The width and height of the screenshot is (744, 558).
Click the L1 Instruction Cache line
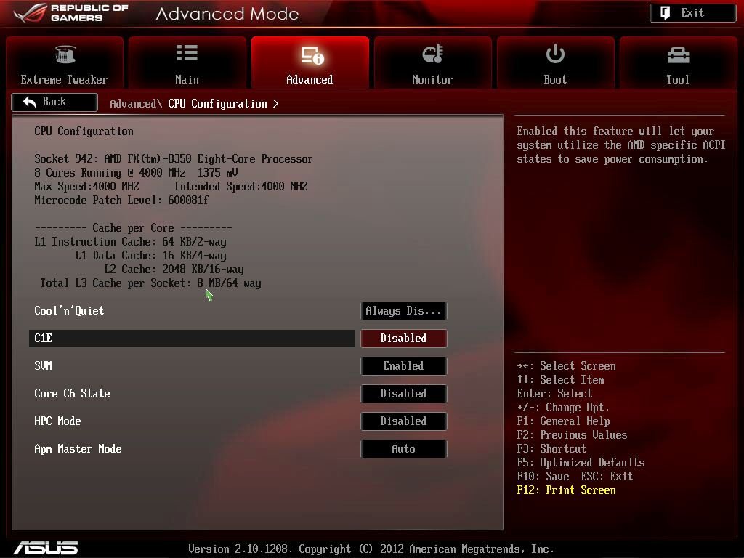[131, 241]
